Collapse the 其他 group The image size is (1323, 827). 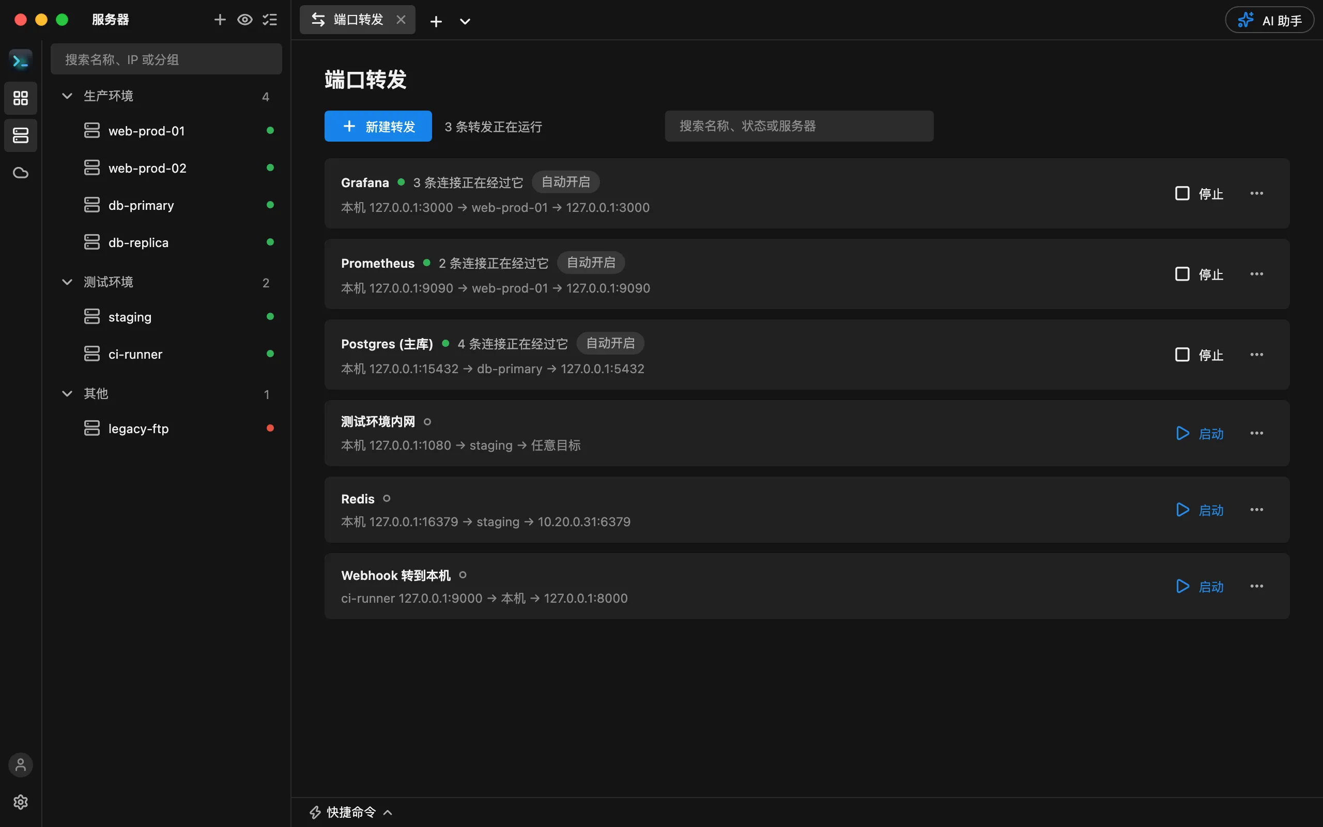point(166,394)
